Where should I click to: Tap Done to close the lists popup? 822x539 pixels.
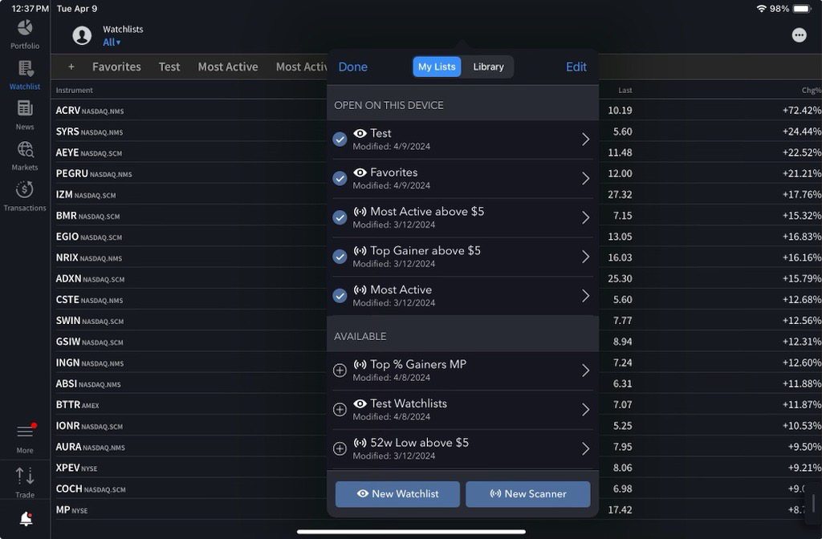[353, 67]
